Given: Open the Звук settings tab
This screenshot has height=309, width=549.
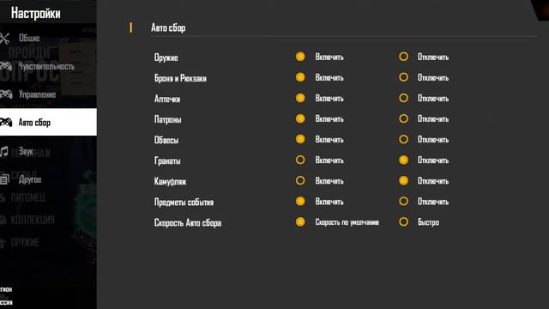Looking at the screenshot, I should [48, 151].
